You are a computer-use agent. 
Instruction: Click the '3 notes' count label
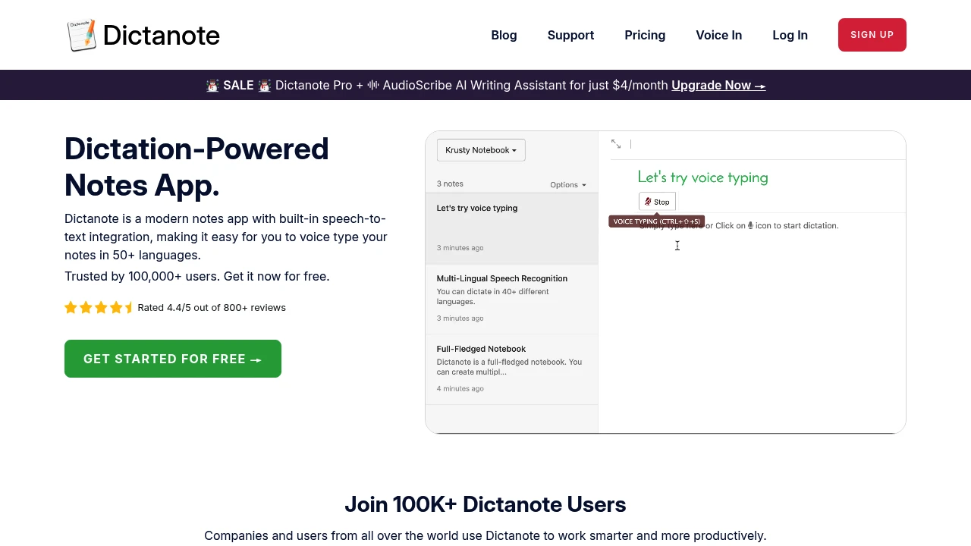(x=450, y=184)
